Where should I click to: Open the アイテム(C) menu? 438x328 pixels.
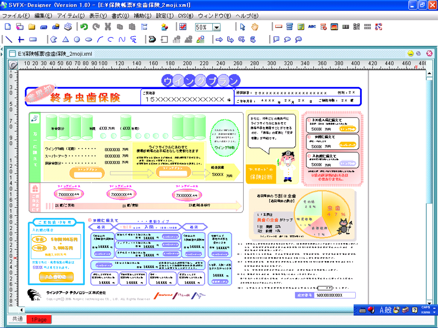click(71, 16)
